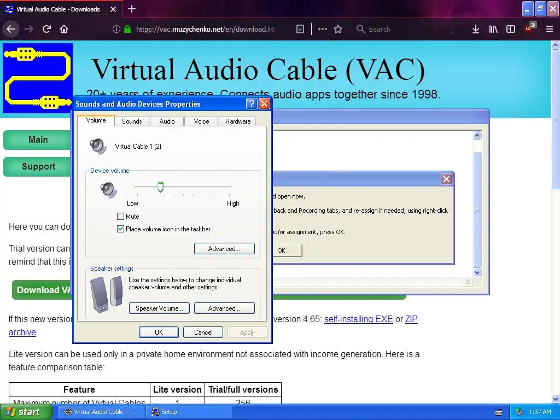Click Advanced button in Speaker settings
Screen dimensions: 560x420
(x=224, y=308)
